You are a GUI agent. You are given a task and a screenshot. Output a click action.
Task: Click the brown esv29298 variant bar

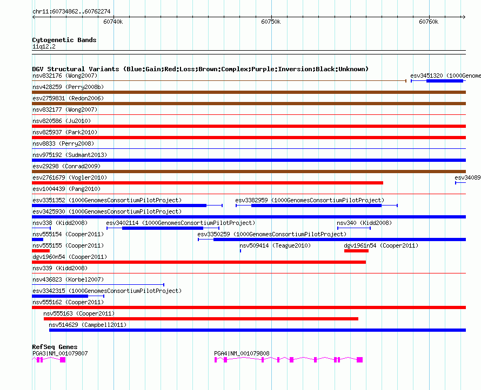[249, 172]
